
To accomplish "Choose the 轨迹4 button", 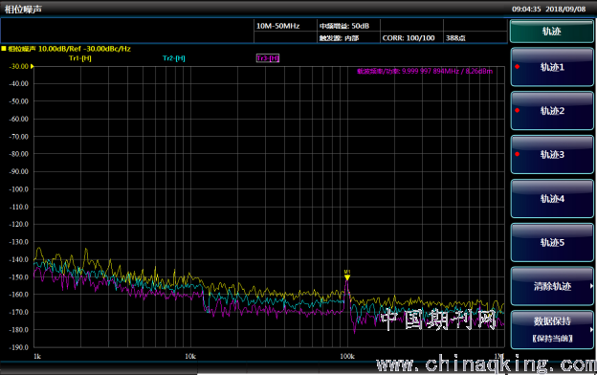I will (552, 198).
